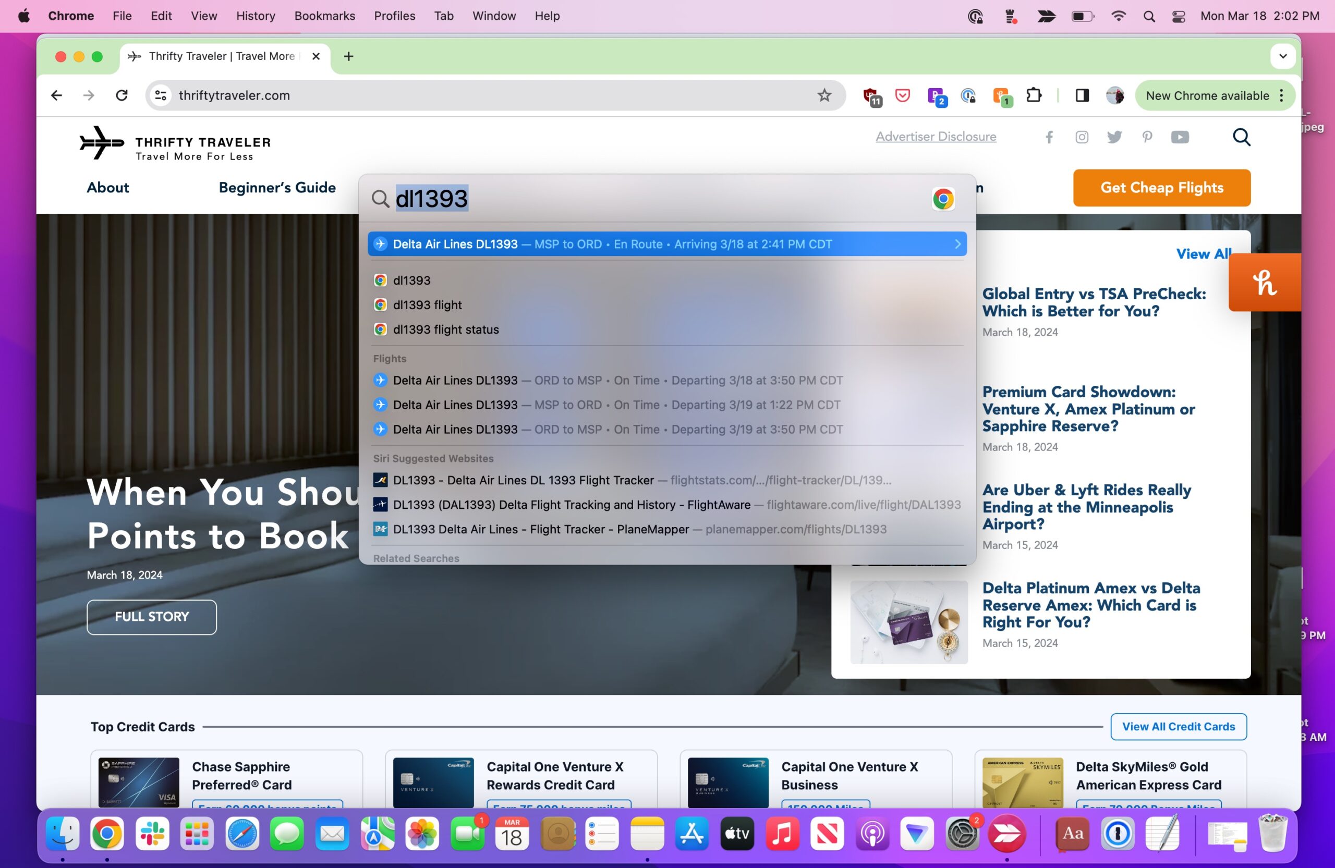The height and width of the screenshot is (868, 1335).
Task: Click the Bookmarks menu item
Action: 324,16
